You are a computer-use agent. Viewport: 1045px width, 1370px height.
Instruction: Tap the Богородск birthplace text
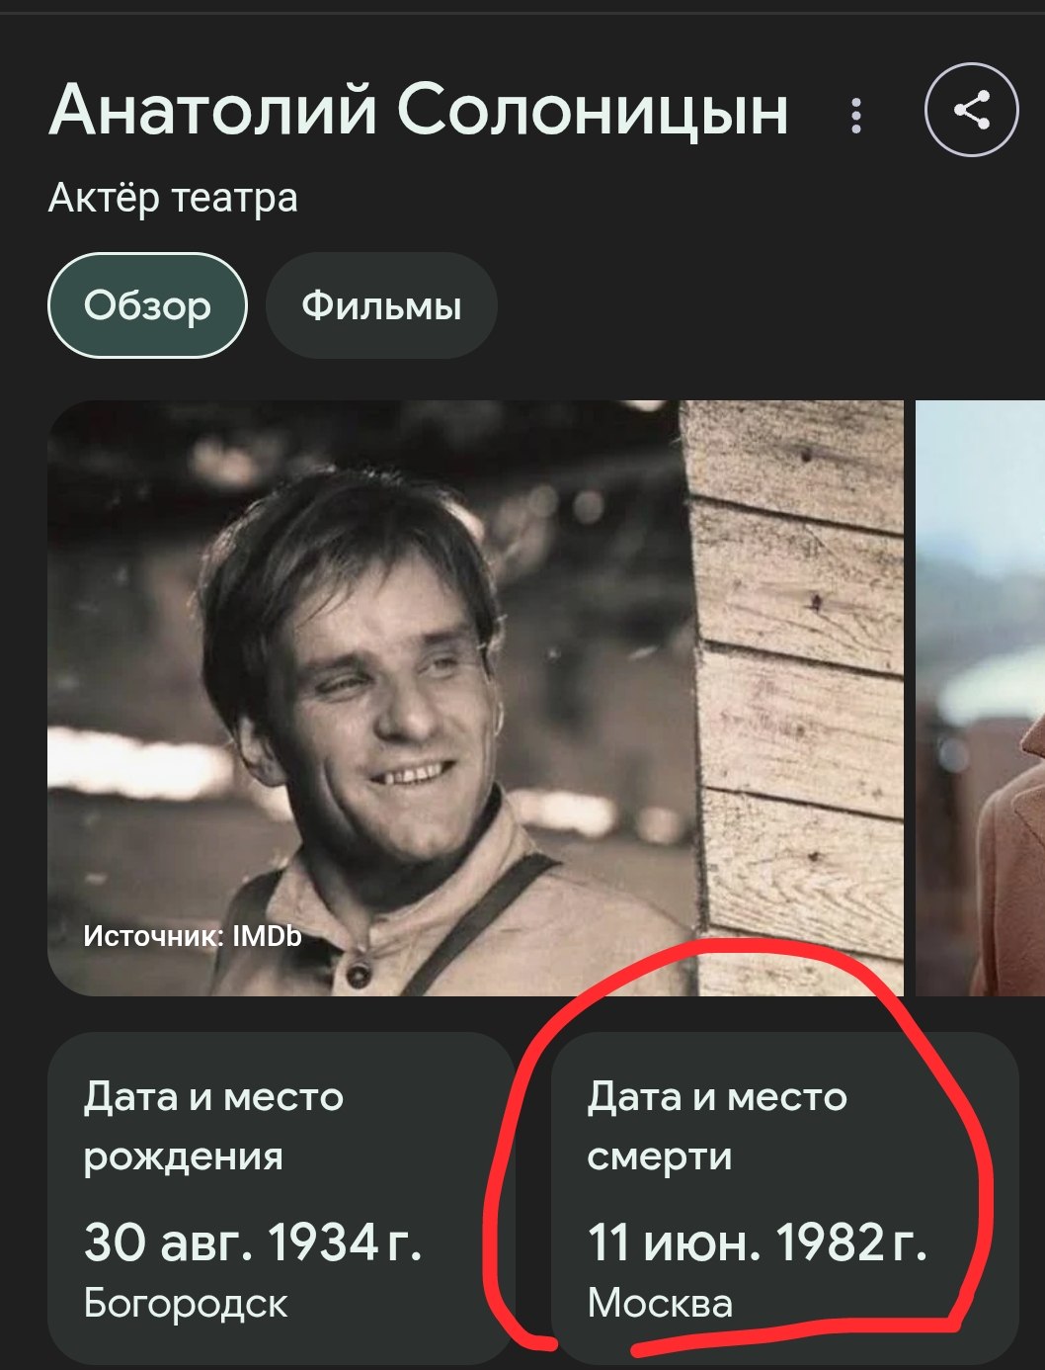[x=186, y=1304]
